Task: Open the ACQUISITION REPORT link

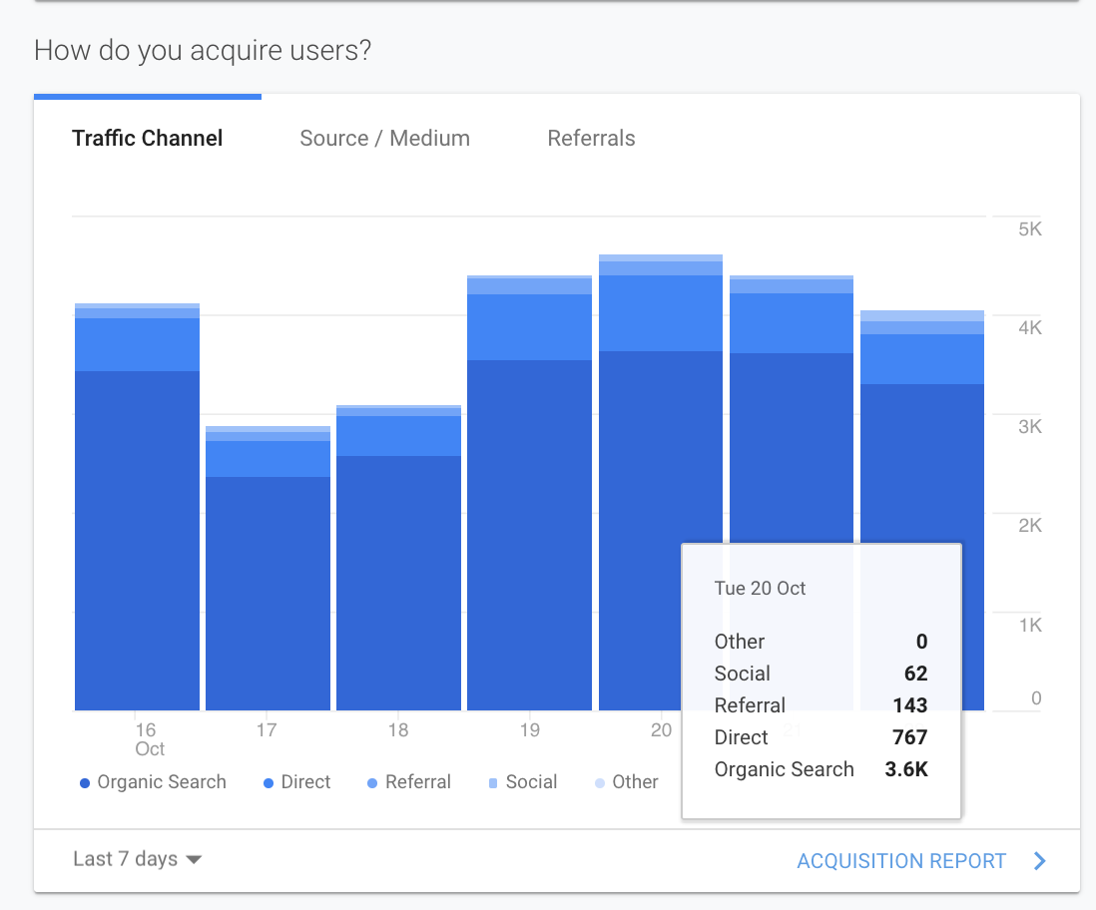Action: (x=901, y=860)
